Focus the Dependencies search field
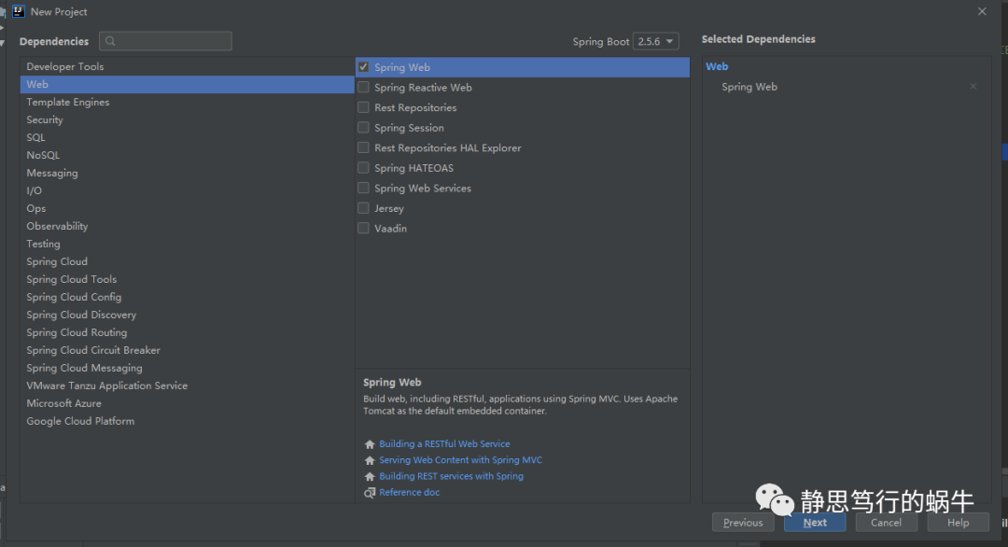The image size is (1008, 547). click(165, 41)
